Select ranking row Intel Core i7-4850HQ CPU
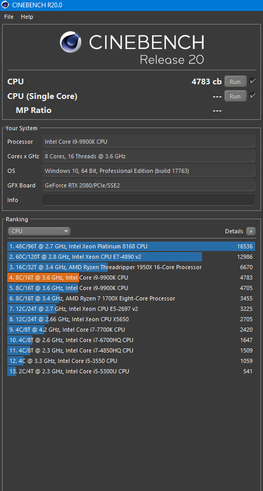The height and width of the screenshot is (491, 263). tap(131, 350)
